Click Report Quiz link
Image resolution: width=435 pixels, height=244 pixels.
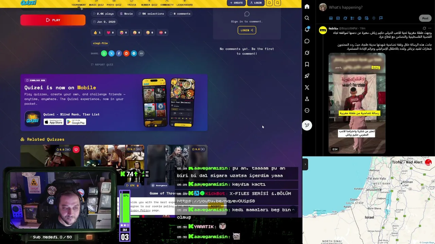(x=102, y=64)
